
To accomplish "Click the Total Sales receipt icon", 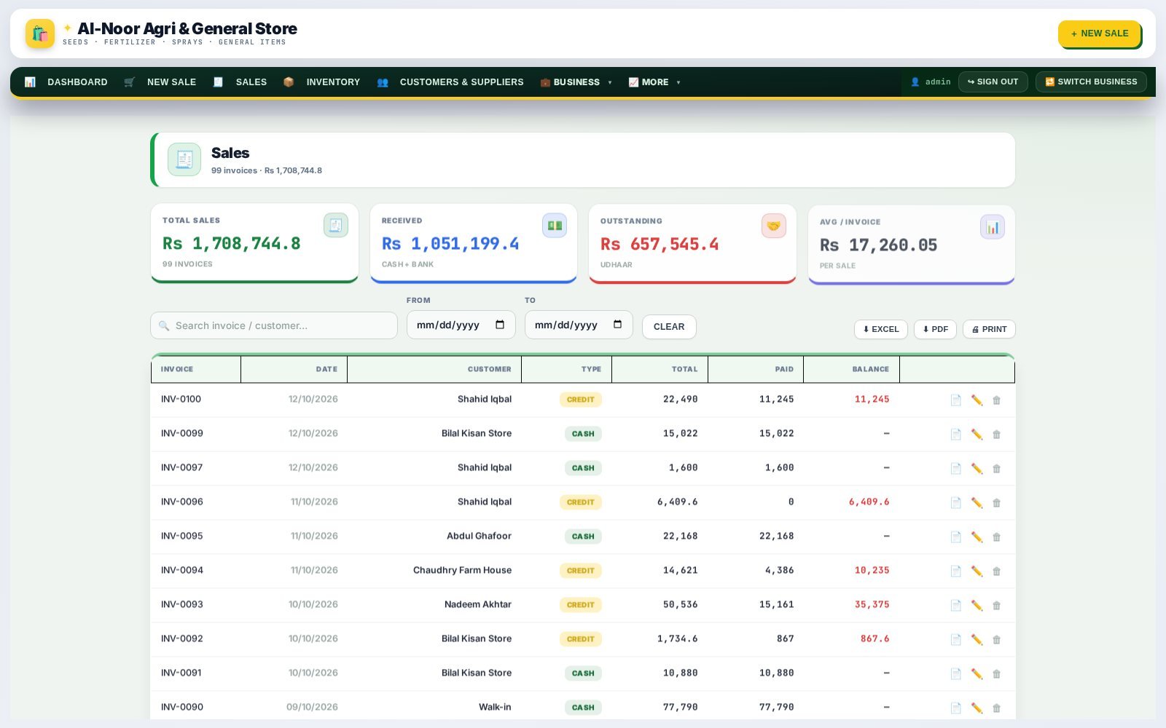I will [336, 225].
